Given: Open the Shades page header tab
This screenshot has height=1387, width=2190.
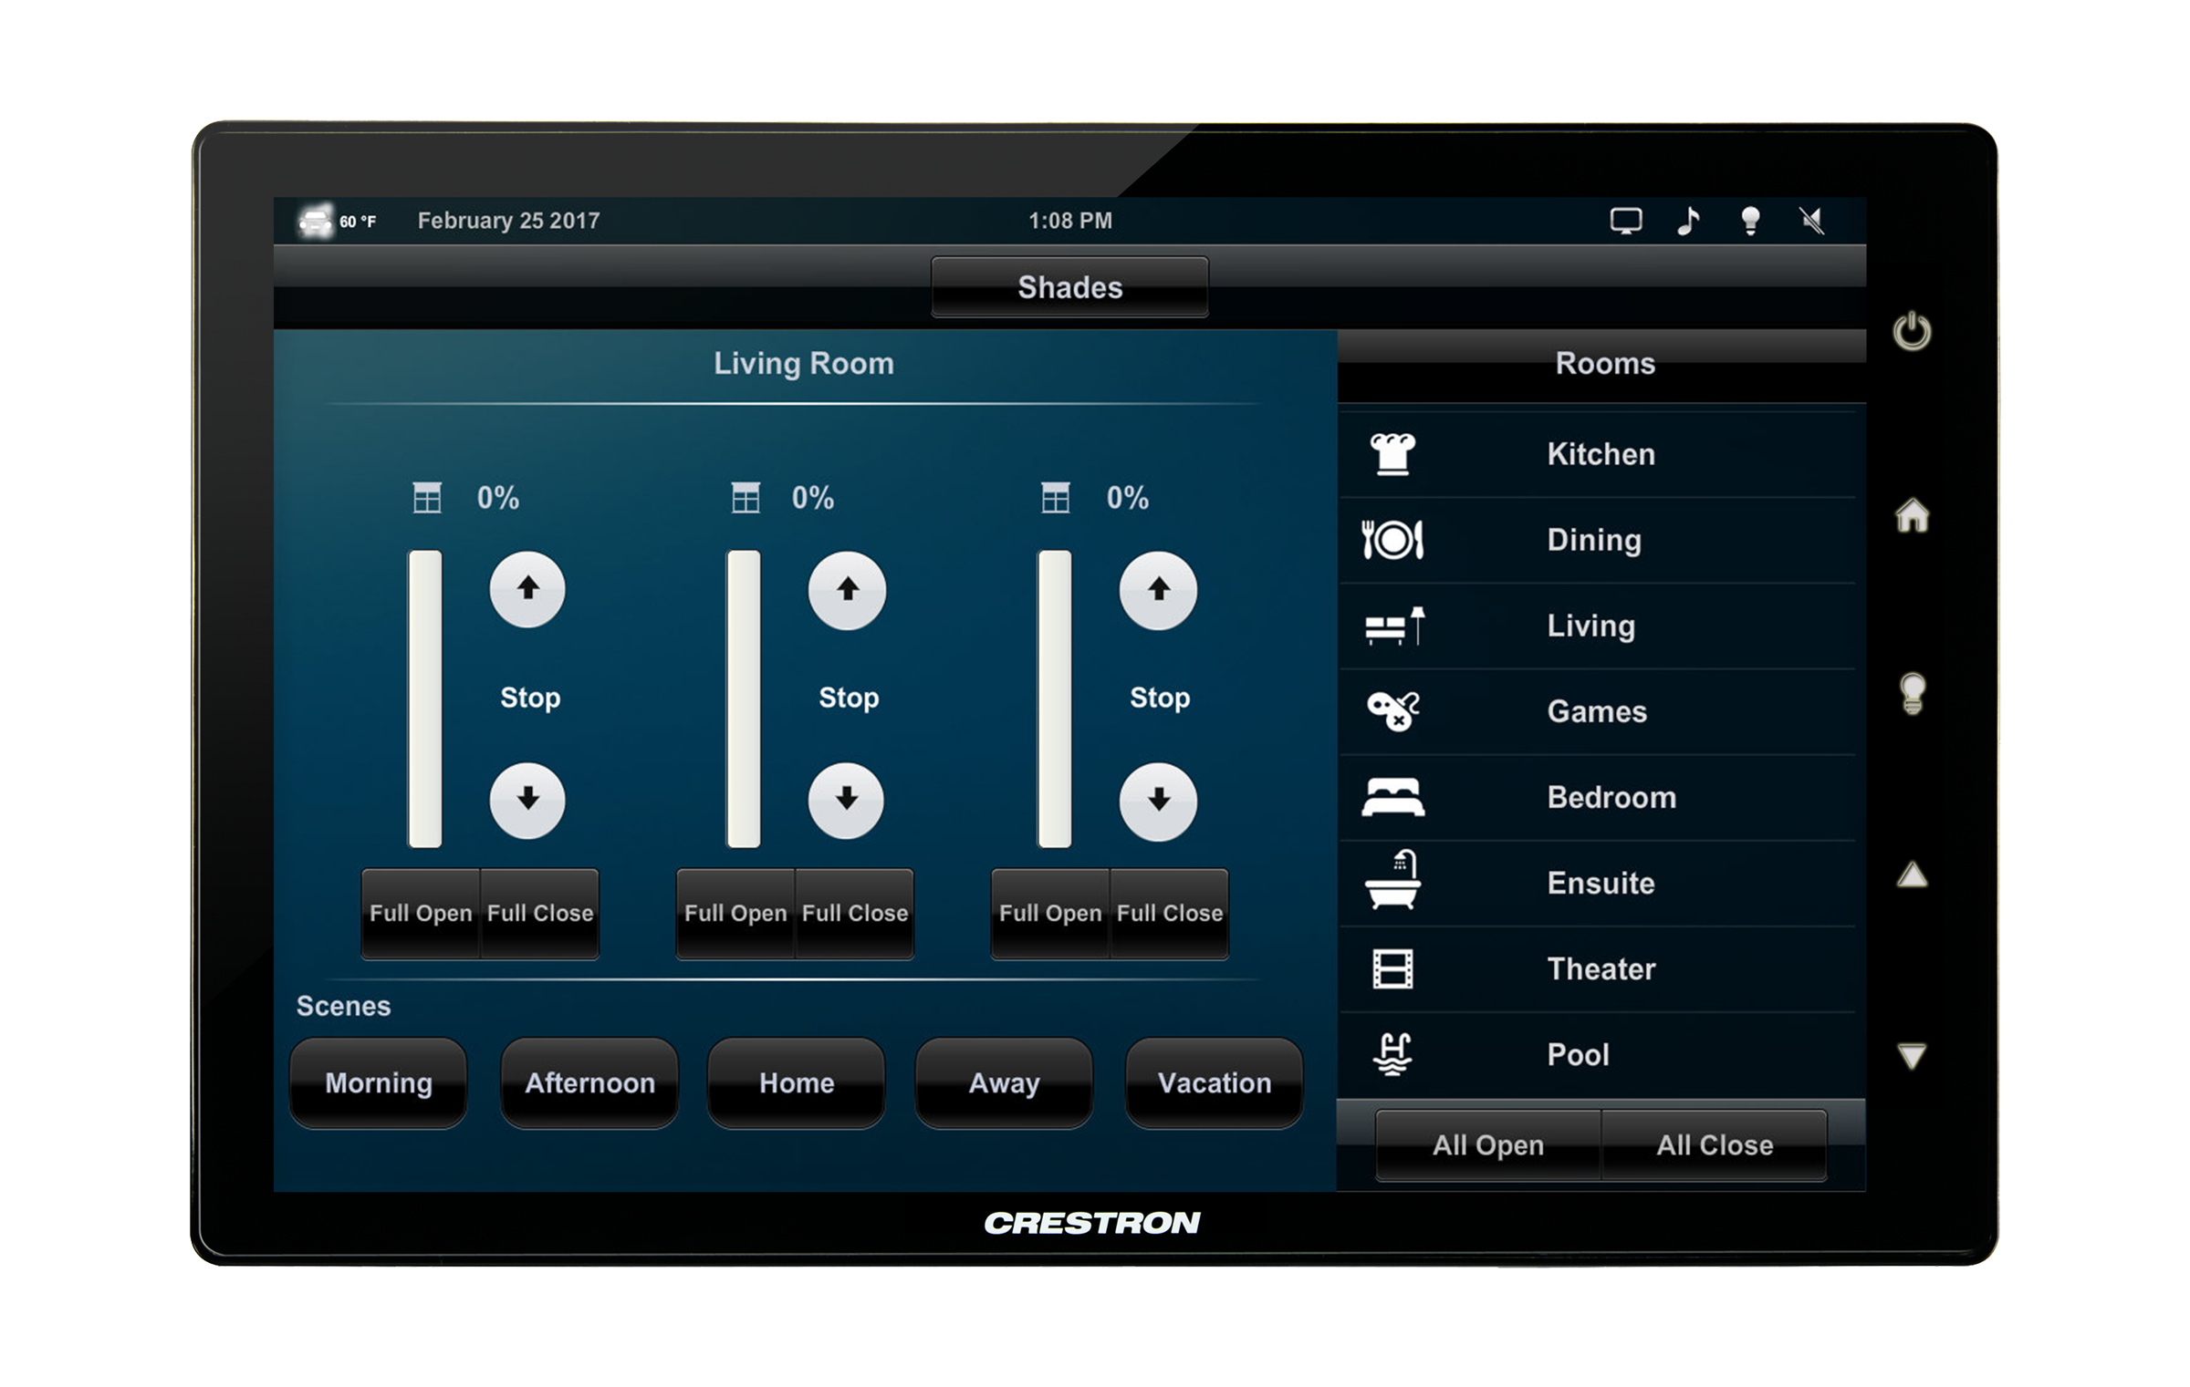Looking at the screenshot, I should click(1069, 287).
